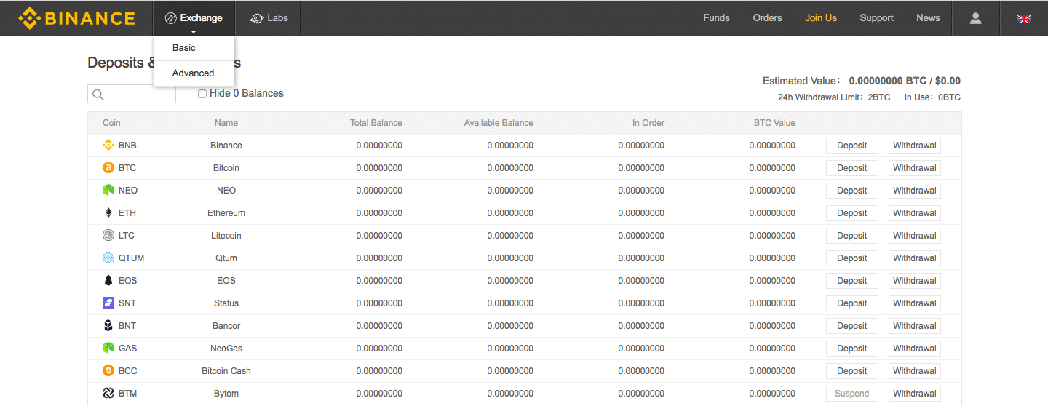1048x406 pixels.
Task: Click the Binance logo
Action: tap(76, 18)
